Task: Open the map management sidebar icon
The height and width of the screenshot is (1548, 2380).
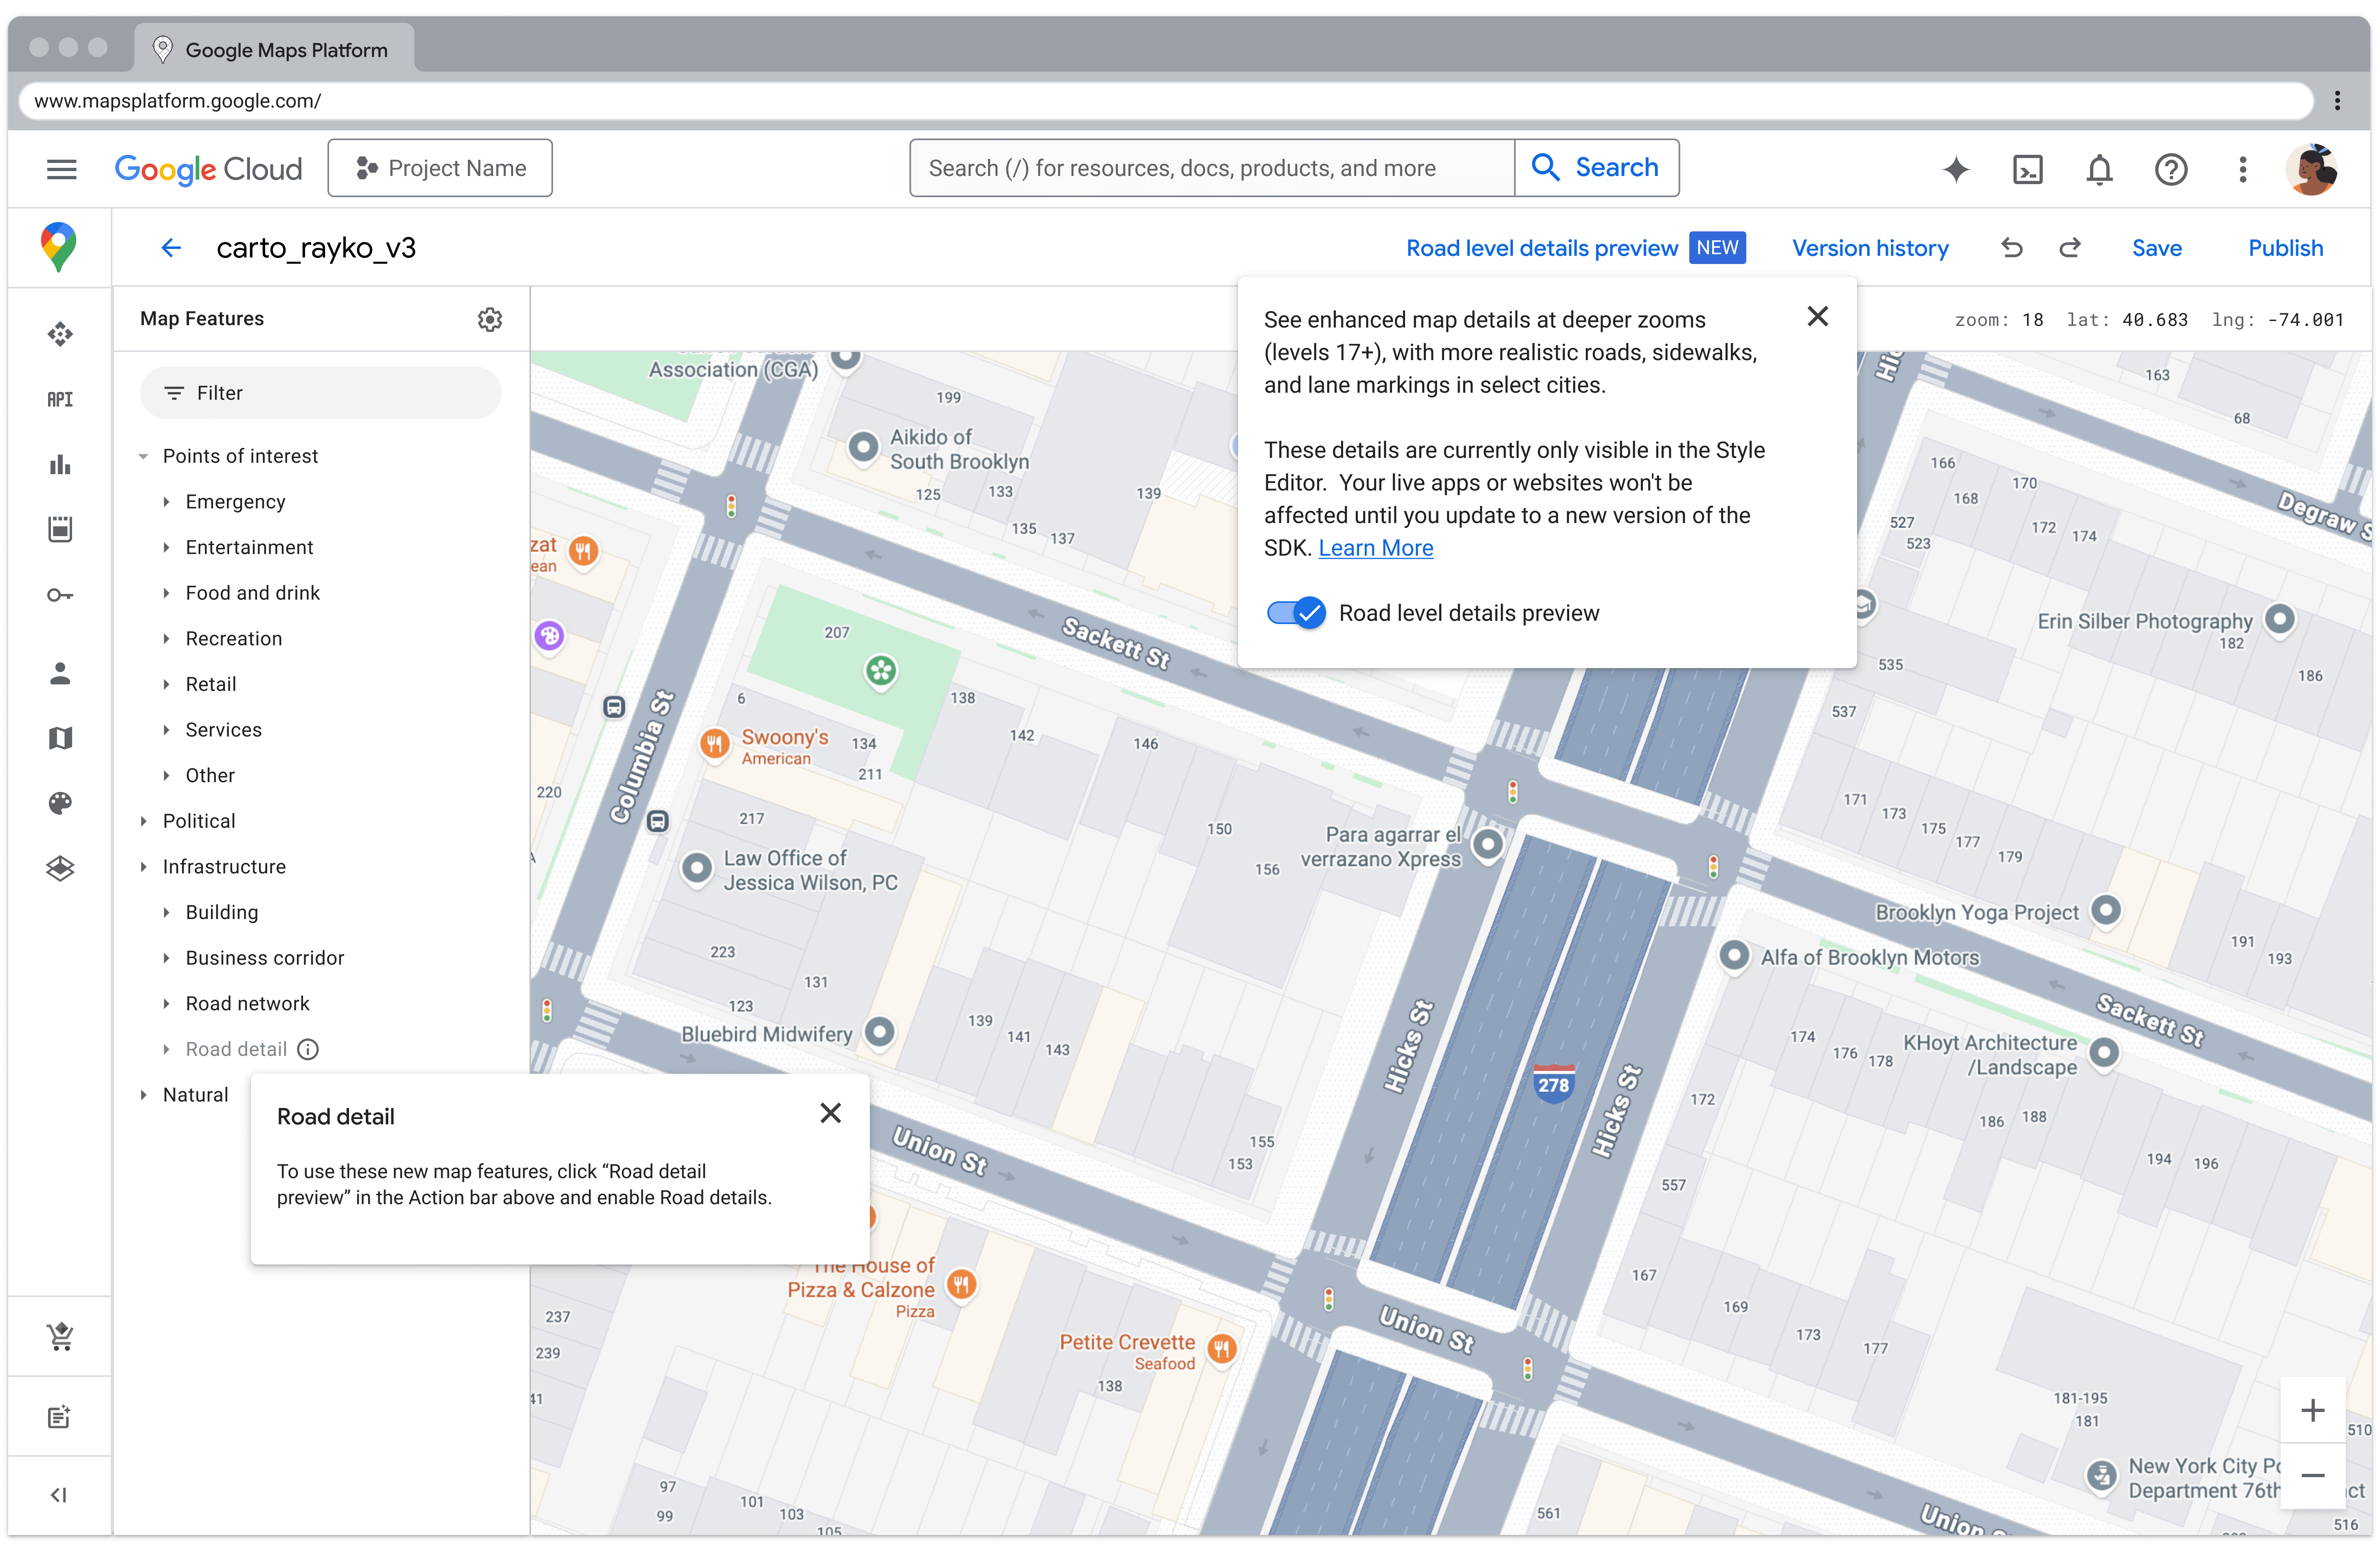Action: point(60,738)
